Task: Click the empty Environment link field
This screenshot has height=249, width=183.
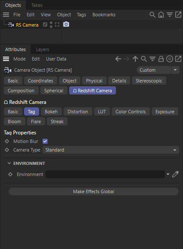Action: click(x=105, y=174)
